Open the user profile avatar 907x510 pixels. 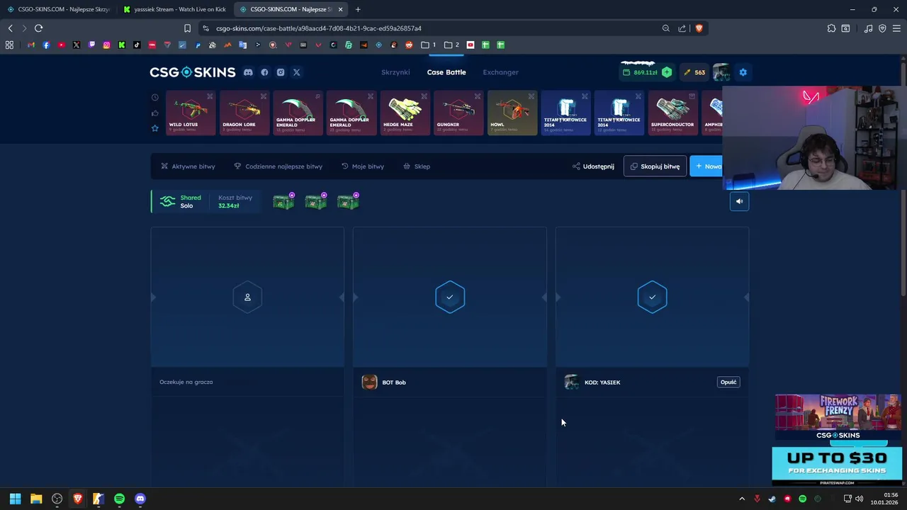721,72
